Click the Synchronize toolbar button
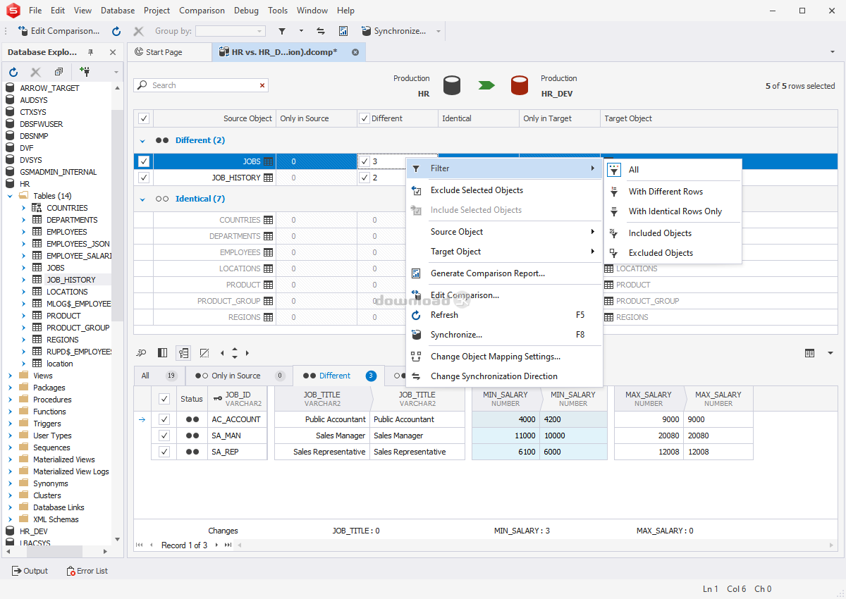The width and height of the screenshot is (846, 599). click(394, 31)
